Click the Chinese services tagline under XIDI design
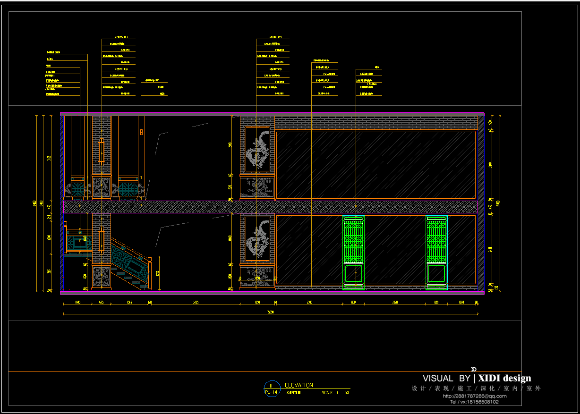 click(476, 389)
